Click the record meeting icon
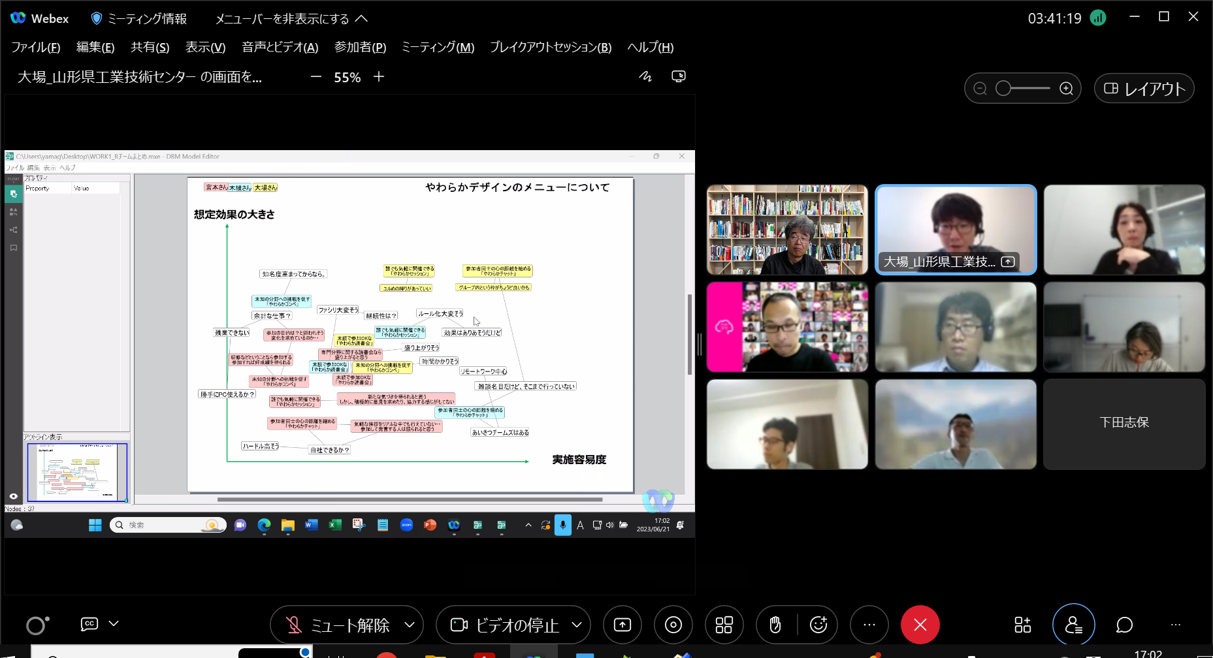 coord(673,625)
